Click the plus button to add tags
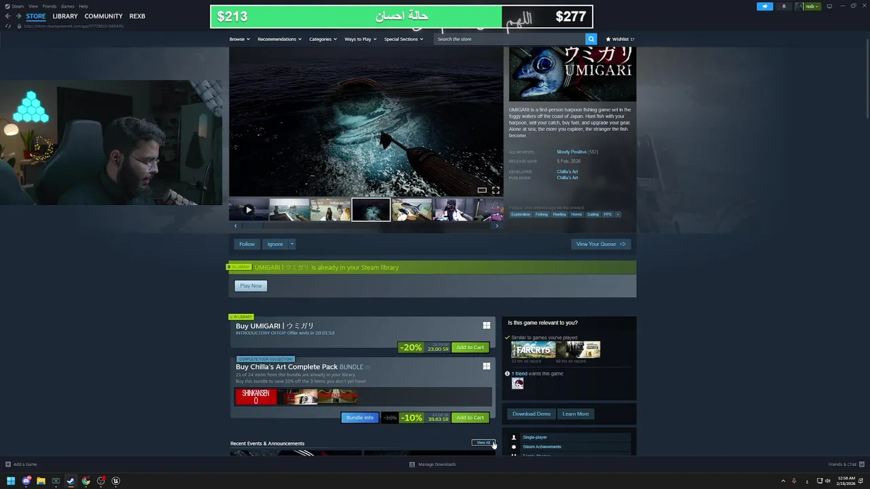The image size is (870, 489). tap(618, 215)
